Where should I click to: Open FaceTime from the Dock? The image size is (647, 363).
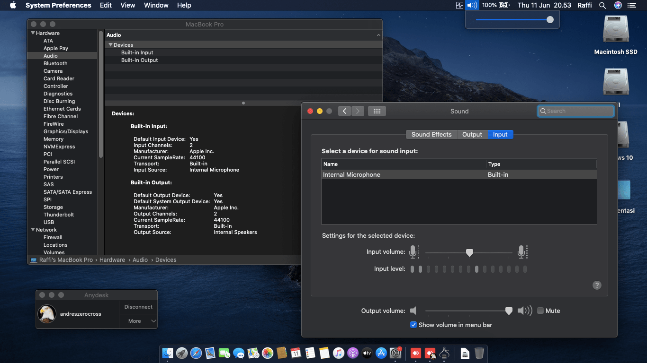click(x=225, y=353)
